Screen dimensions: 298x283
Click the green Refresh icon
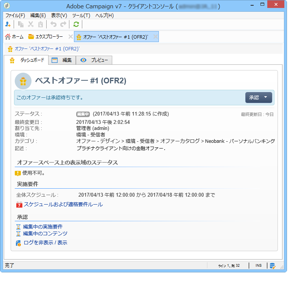(x=76, y=24)
